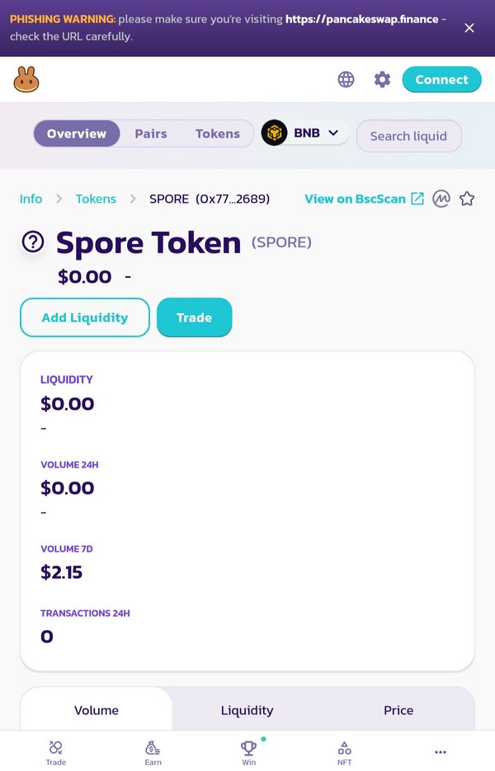The height and width of the screenshot is (771, 495).
Task: Switch to the Pairs view
Action: (x=151, y=134)
